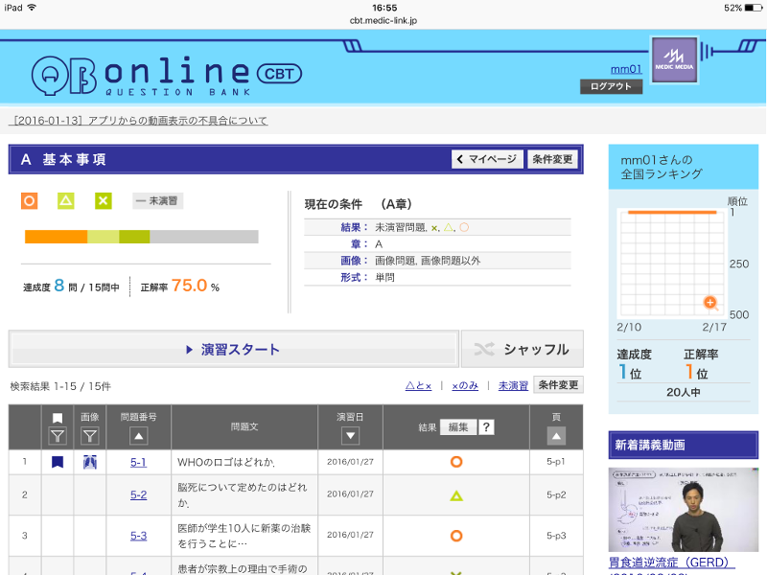767x575 pixels.
Task: Click the magnifier icon on the ranking chart
Action: point(710,303)
